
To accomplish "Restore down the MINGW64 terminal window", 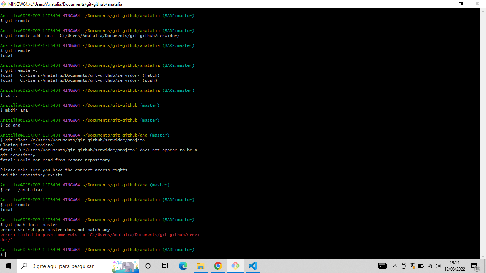I will pos(461,4).
